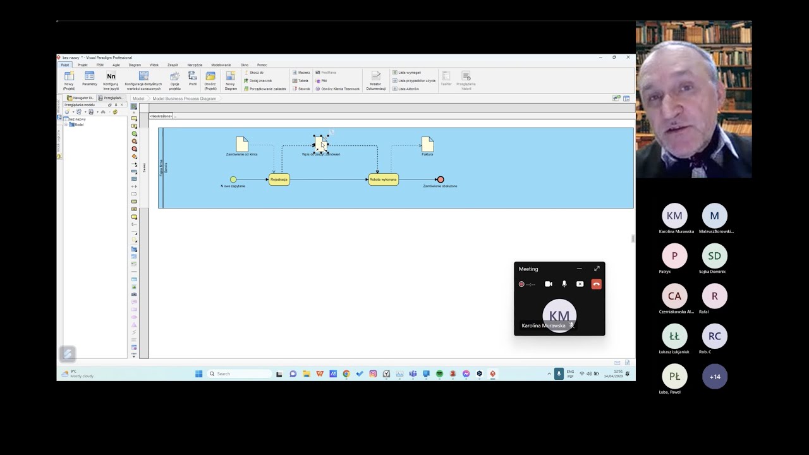Viewport: 809px width, 455px height.
Task: Click the Profil ribbon icon
Action: click(x=193, y=79)
